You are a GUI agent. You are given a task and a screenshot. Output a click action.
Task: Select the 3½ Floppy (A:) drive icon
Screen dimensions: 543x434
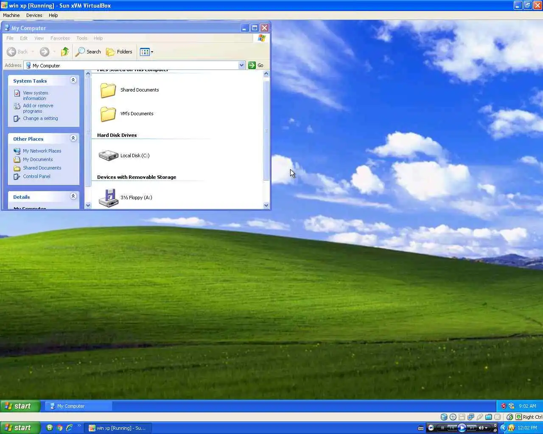[109, 198]
